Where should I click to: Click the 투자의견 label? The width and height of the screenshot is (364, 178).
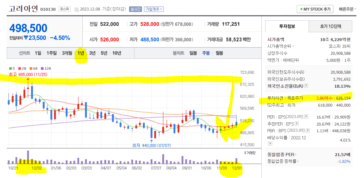click(275, 98)
